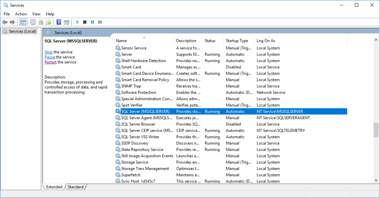Click the Stop the service link
The height and width of the screenshot is (198, 380).
pos(49,52)
